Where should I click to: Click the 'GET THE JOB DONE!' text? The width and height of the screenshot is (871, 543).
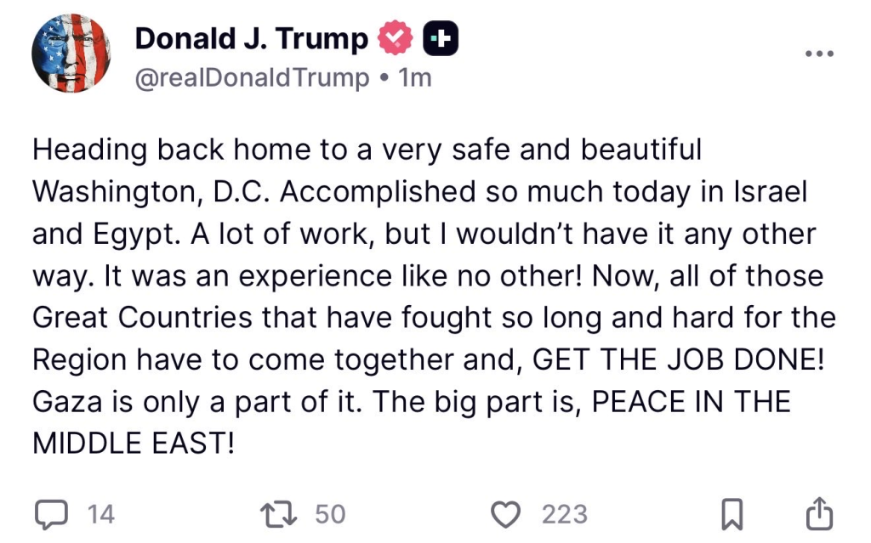[x=679, y=359]
